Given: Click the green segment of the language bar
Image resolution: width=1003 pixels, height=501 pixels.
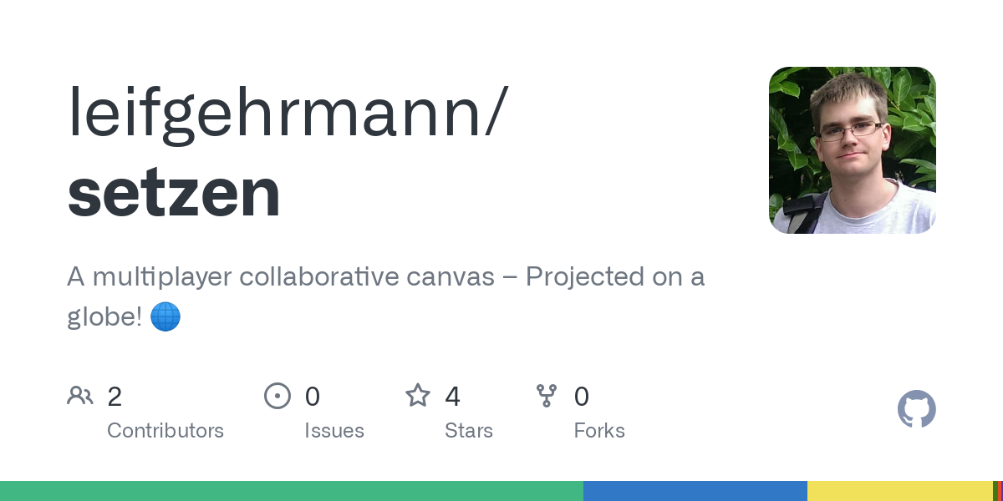Looking at the screenshot, I should coord(291,491).
